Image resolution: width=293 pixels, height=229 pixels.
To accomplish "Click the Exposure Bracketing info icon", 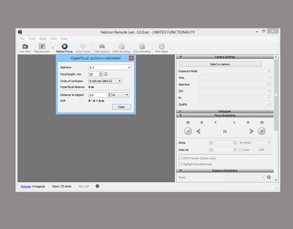I will 269,177.
